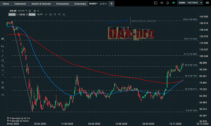Click the 96.899 price axis label
211x126 pixels.
tap(203, 63)
